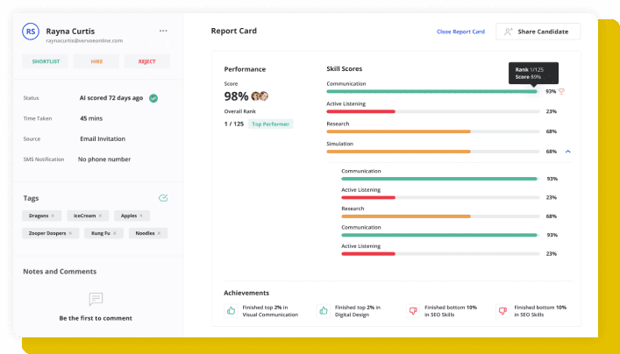Click the Reject button

[x=147, y=61]
